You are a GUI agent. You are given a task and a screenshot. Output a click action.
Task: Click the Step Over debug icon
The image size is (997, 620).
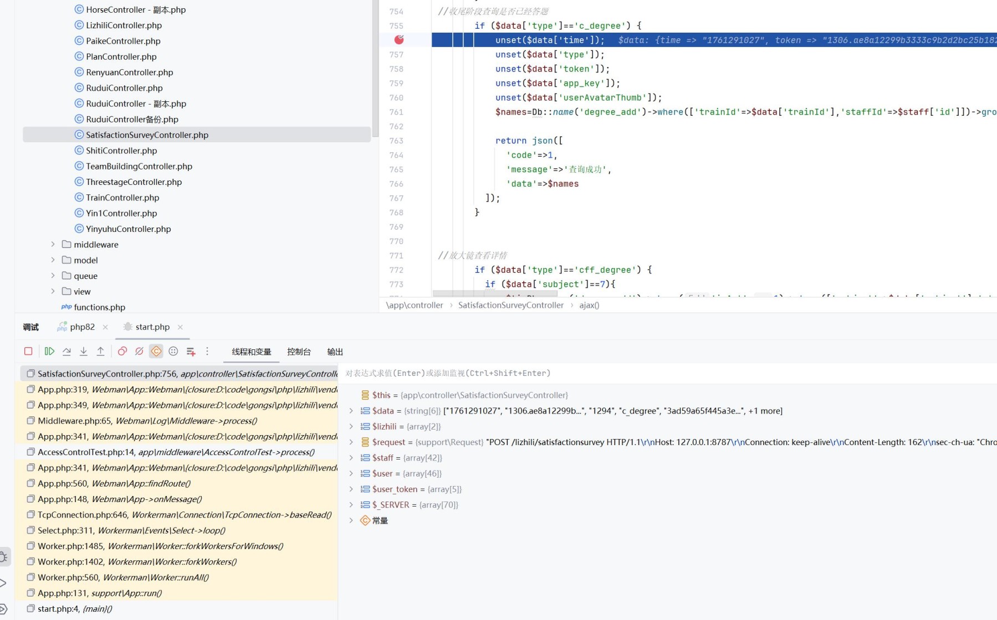[x=67, y=352]
